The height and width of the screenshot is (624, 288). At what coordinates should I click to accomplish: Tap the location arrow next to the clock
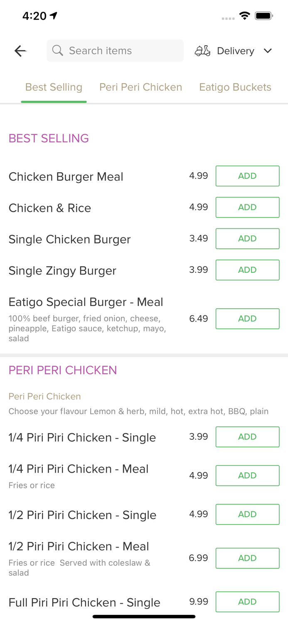coord(53,15)
